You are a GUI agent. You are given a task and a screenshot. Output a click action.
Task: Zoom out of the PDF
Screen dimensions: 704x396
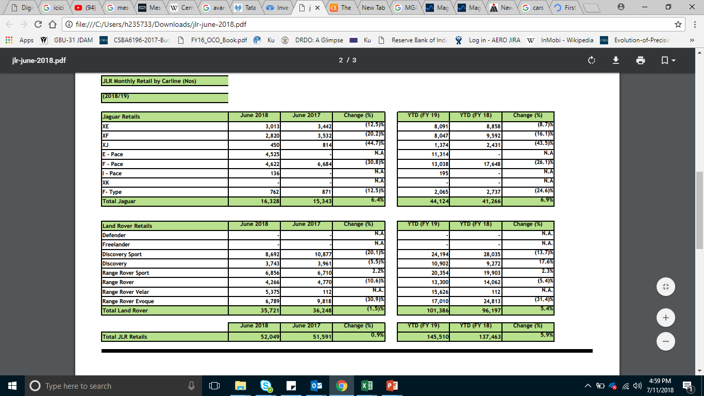tap(665, 341)
